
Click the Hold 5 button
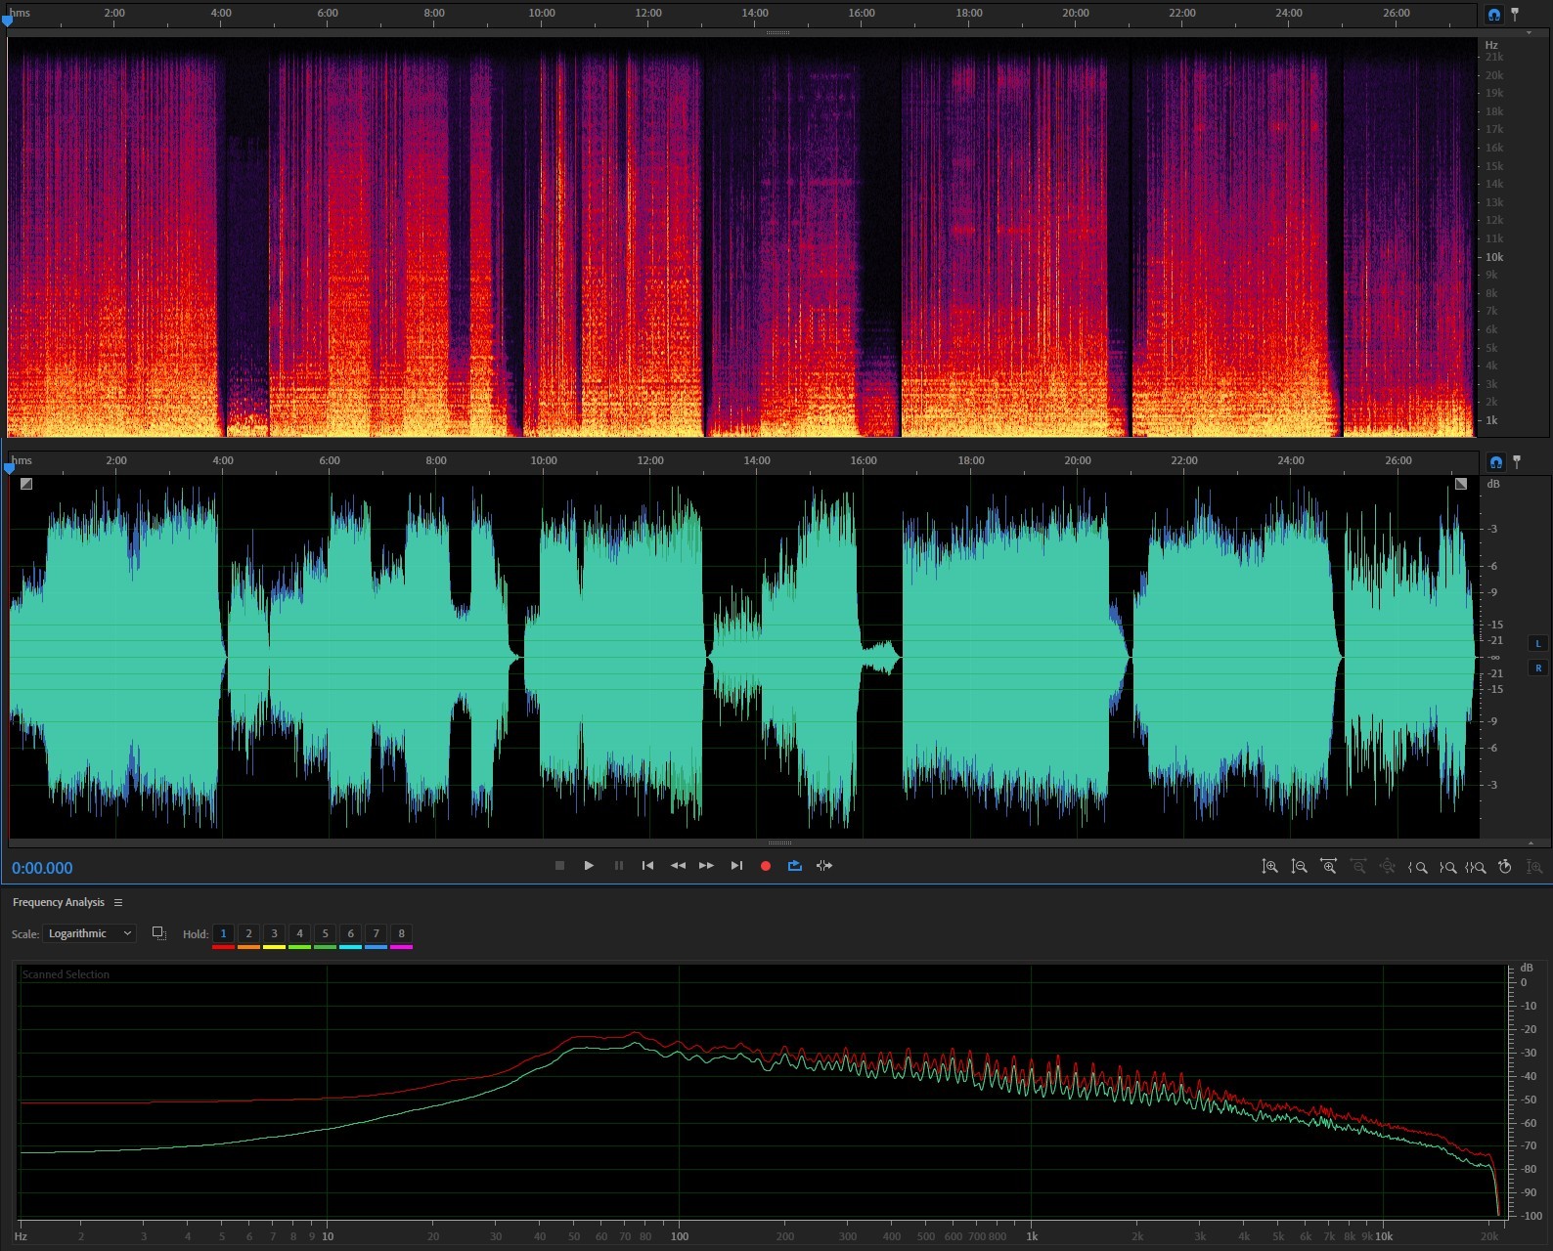(x=325, y=933)
